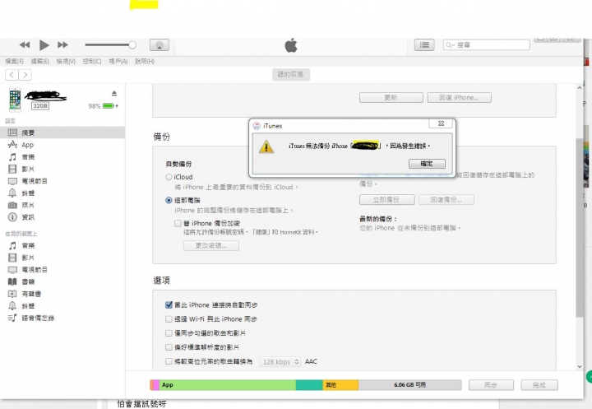Open the 編輯(E) menu
This screenshot has height=409, width=592.
click(40, 61)
